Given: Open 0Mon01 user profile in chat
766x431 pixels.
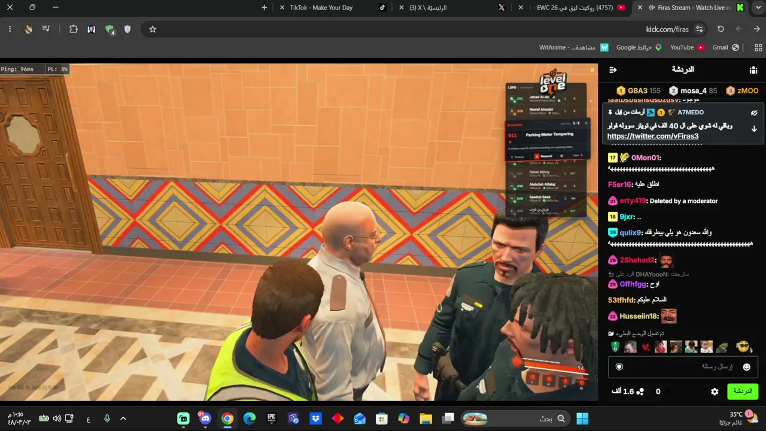Looking at the screenshot, I should tap(645, 158).
